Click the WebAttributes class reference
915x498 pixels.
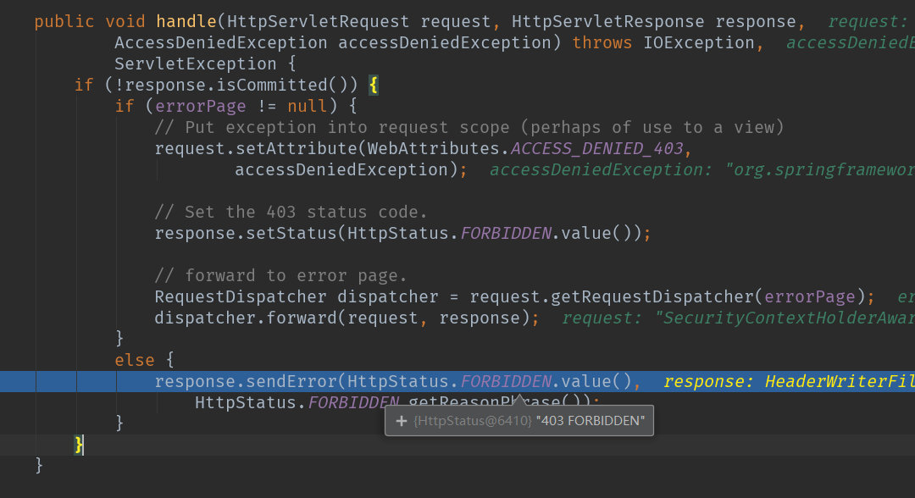pos(434,149)
